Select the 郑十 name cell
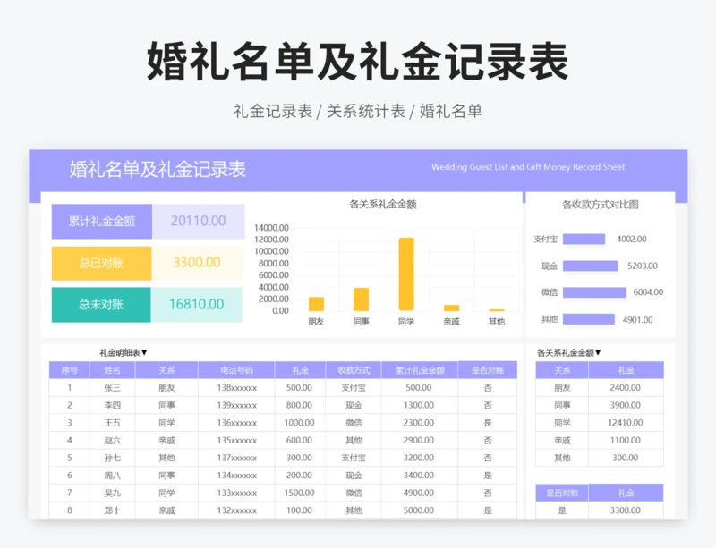This screenshot has height=548, width=716. [x=113, y=510]
